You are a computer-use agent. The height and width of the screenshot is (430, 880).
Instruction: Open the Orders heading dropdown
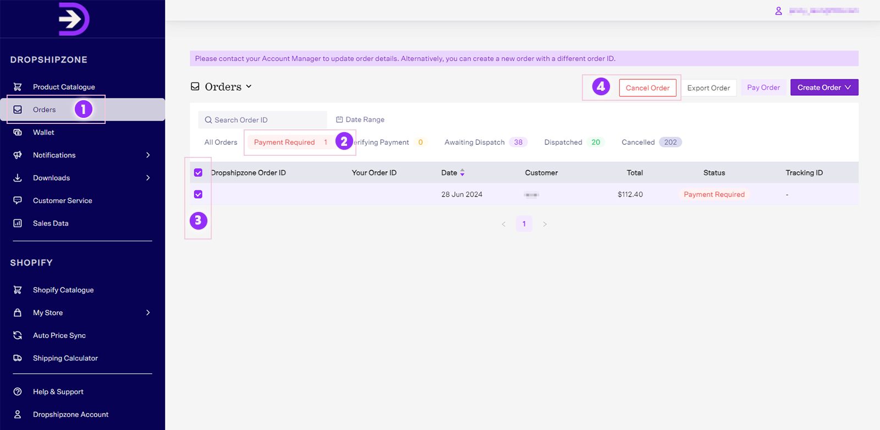point(249,86)
